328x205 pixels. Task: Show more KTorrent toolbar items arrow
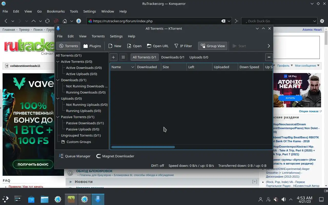point(269,46)
